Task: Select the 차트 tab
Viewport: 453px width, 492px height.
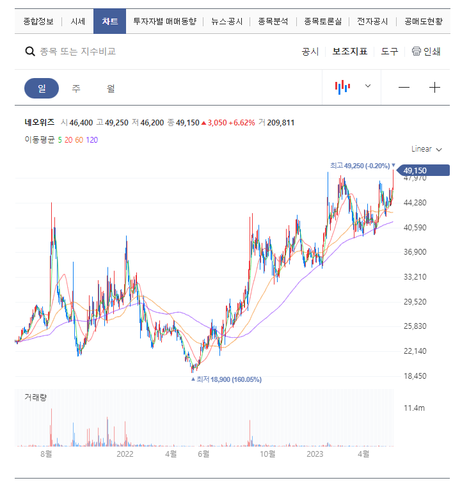Action: (110, 21)
